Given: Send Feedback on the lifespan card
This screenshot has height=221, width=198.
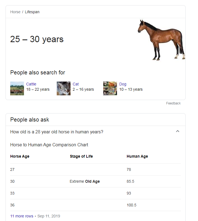Looking at the screenshot, I should pyautogui.click(x=173, y=103).
